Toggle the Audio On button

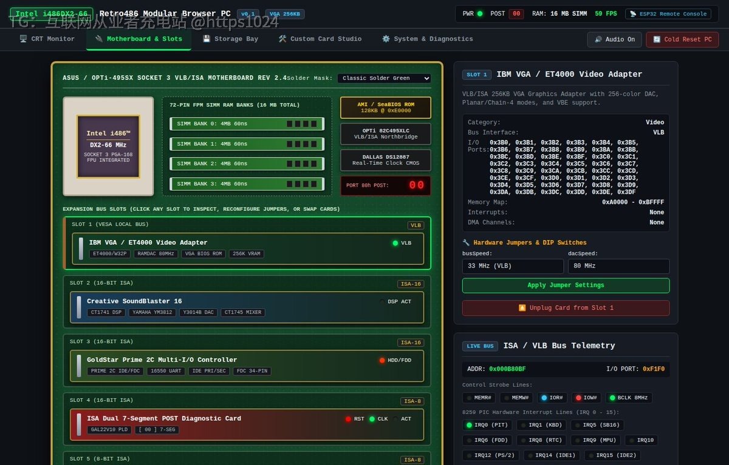[614, 39]
